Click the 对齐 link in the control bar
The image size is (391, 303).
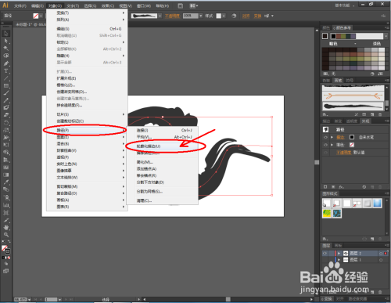coord(246,16)
